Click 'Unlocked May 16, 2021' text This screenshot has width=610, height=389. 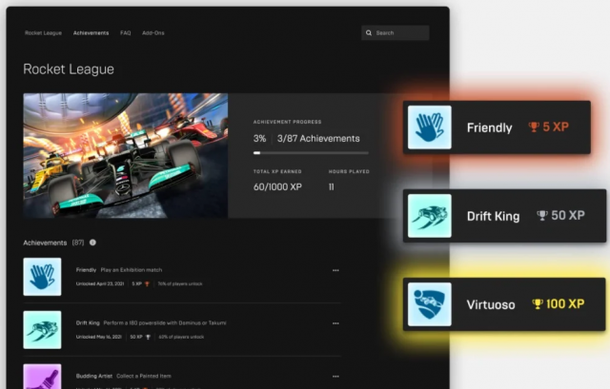click(x=99, y=337)
